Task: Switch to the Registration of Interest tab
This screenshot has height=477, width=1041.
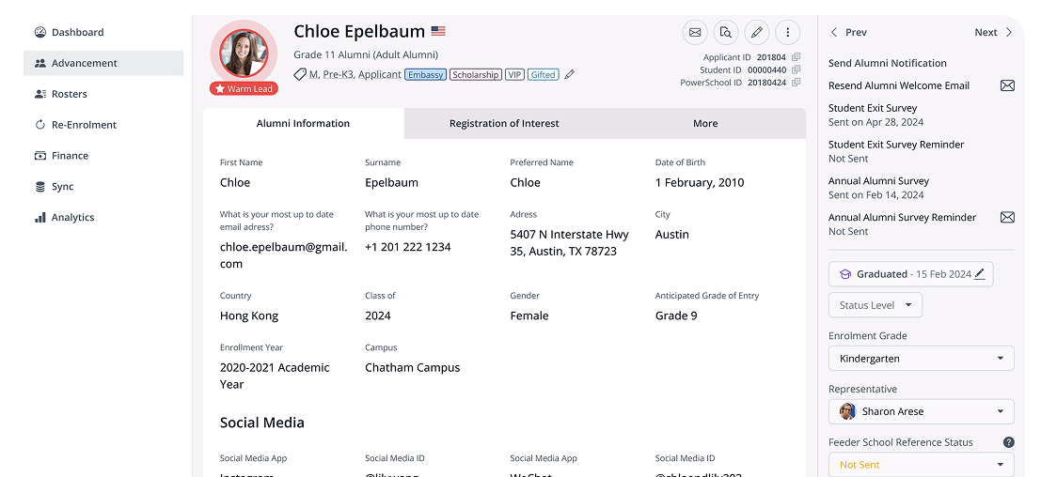Action: click(x=504, y=124)
